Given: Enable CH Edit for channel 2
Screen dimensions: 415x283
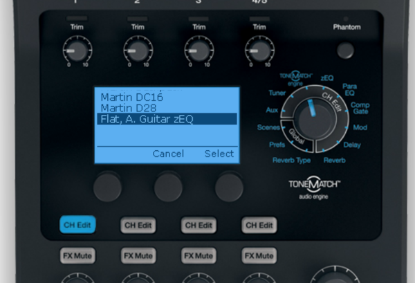Looking at the screenshot, I should tap(138, 226).
